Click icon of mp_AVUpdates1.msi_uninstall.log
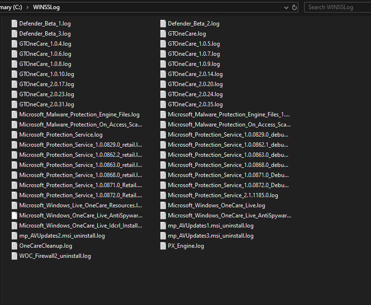The width and height of the screenshot is (371, 305). point(163,226)
